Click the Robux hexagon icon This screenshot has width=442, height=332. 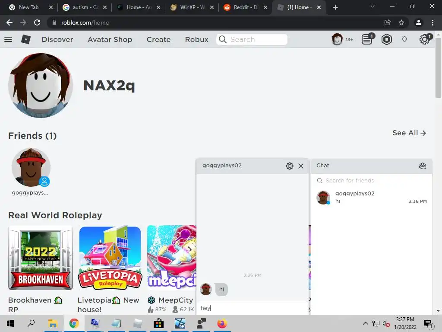386,39
